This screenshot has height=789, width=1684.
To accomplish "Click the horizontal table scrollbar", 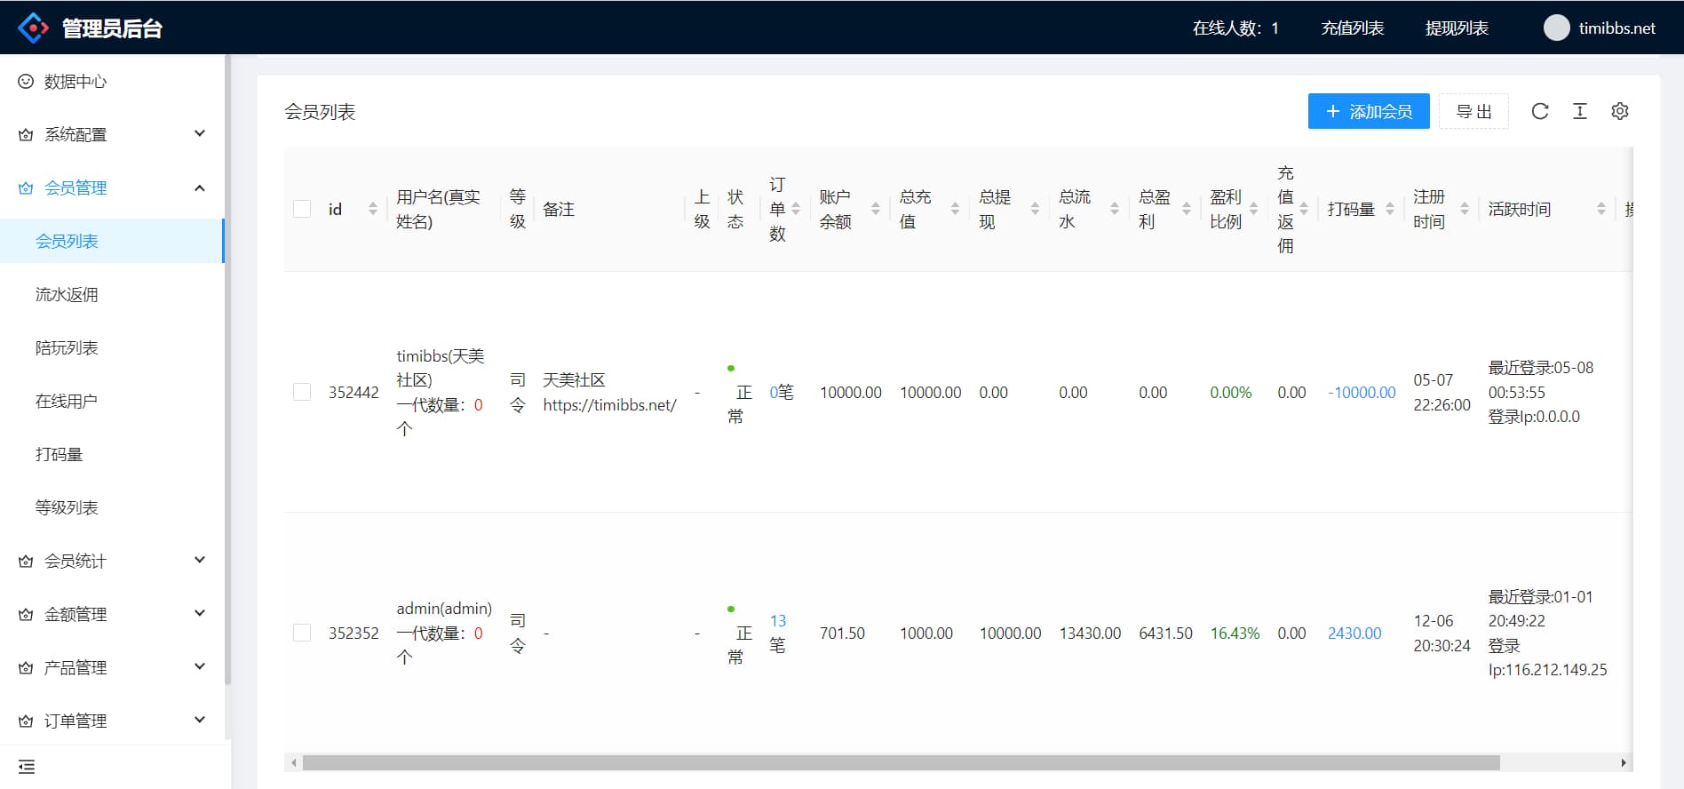I will click(x=901, y=762).
